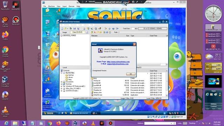Open the VirtualBox Devices menu

pyautogui.click(x=71, y=6)
